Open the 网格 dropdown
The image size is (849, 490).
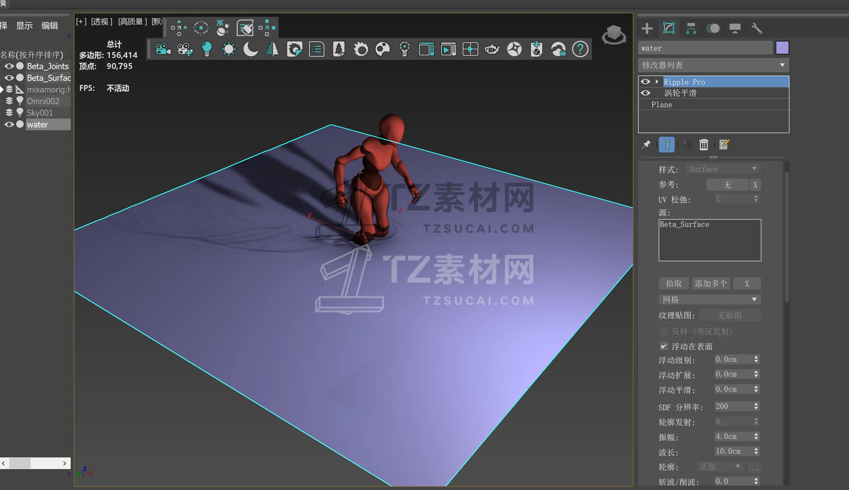[710, 299]
